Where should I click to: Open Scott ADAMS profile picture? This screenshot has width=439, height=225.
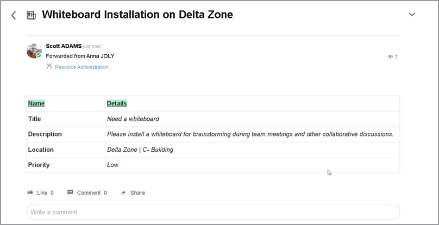34,51
